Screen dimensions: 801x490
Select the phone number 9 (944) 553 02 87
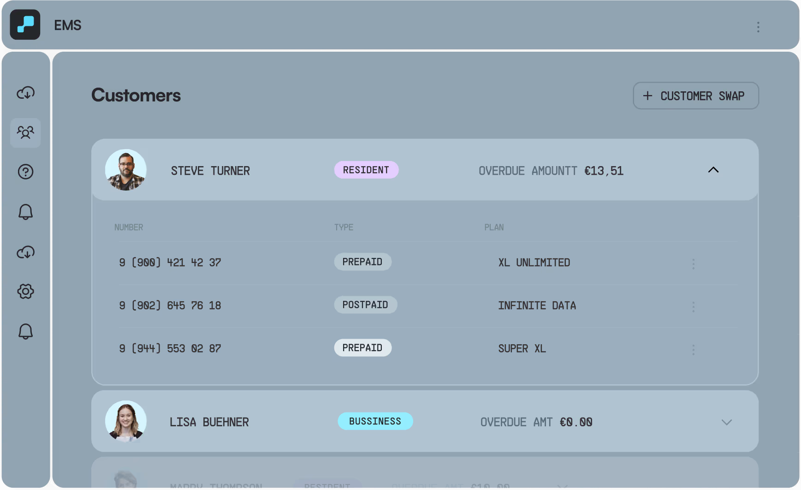click(170, 348)
